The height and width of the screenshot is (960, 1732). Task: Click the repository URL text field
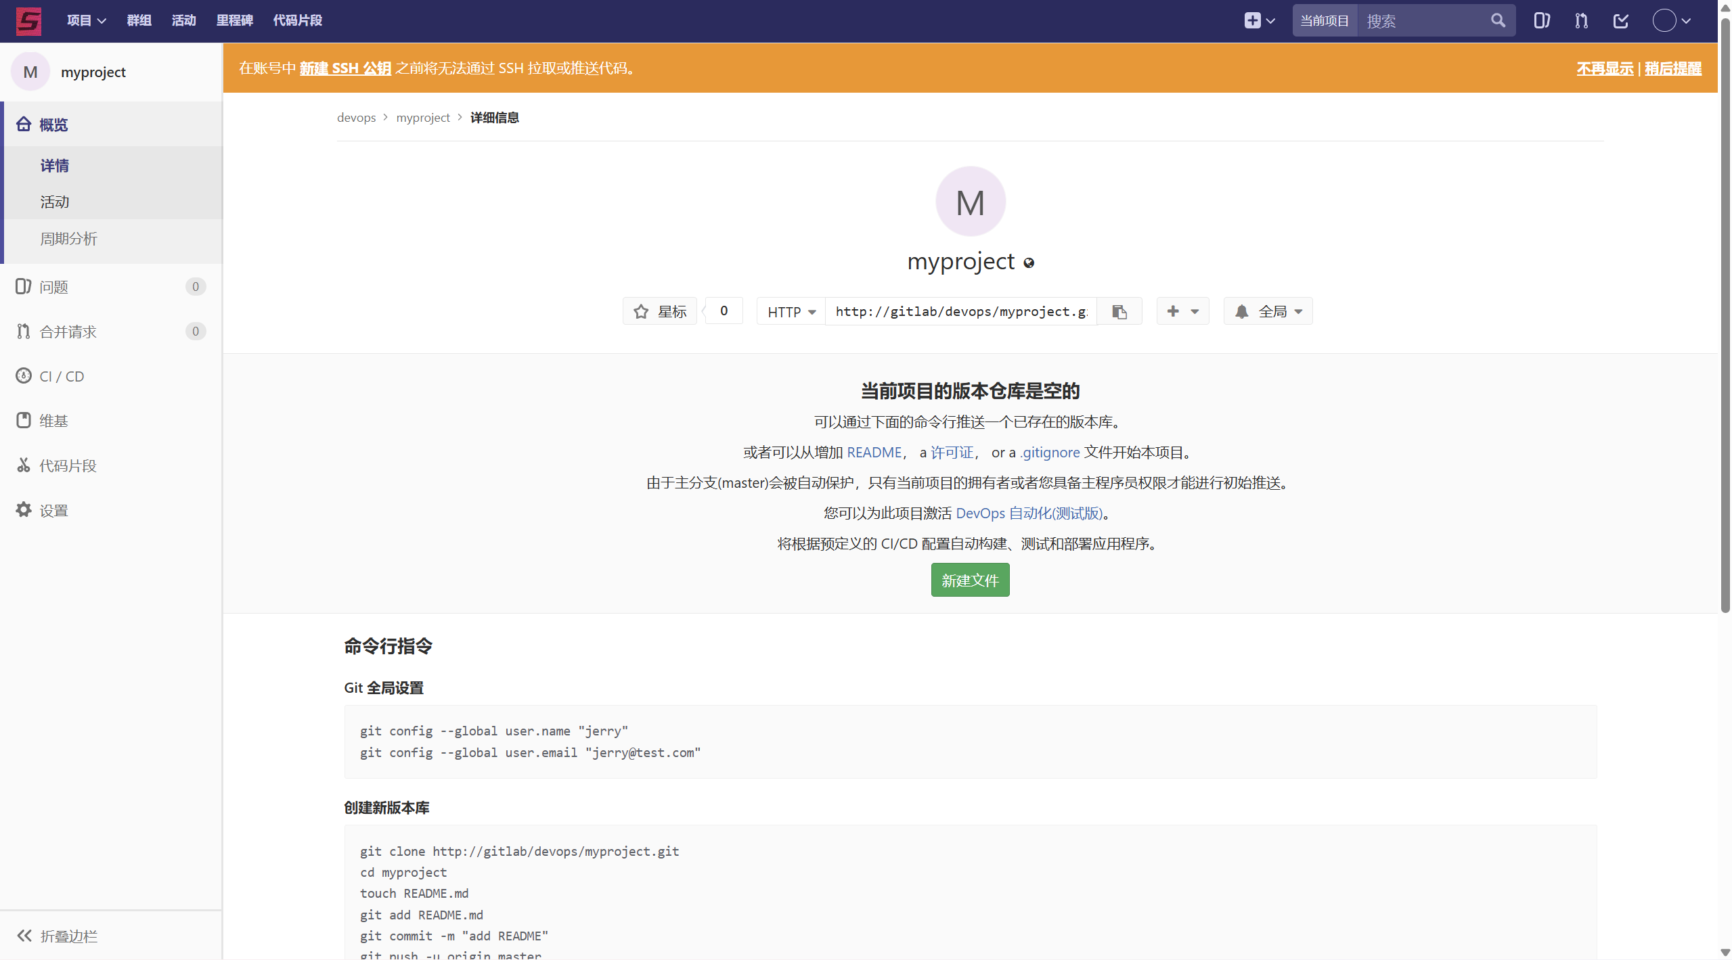pos(961,311)
